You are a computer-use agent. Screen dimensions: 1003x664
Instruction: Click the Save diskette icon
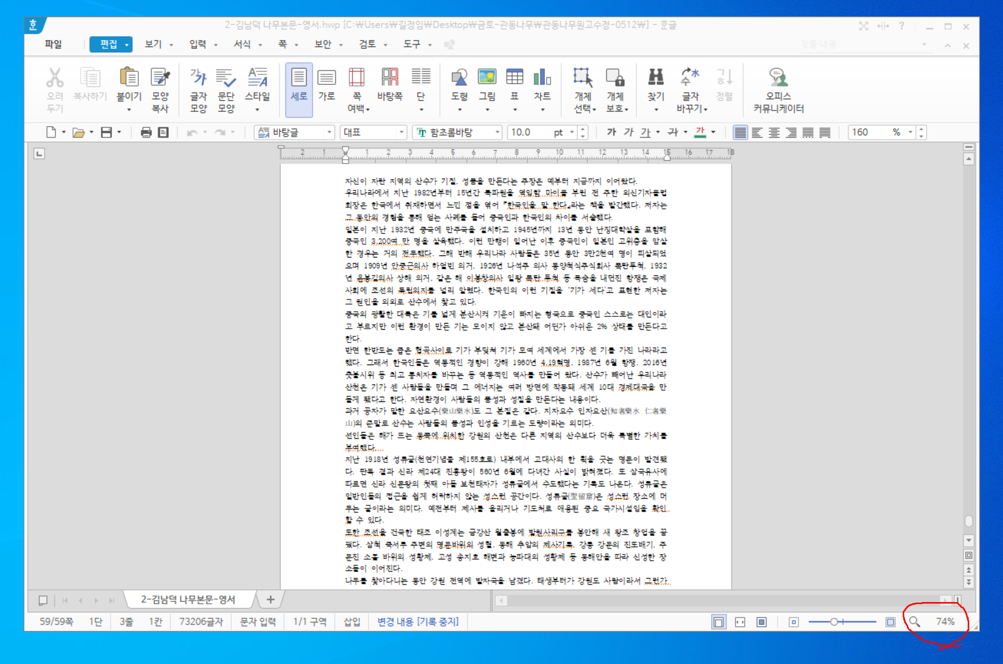(106, 132)
